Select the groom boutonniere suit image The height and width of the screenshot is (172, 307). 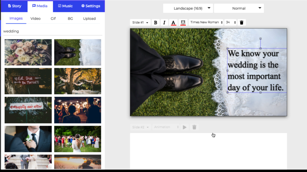click(x=28, y=139)
